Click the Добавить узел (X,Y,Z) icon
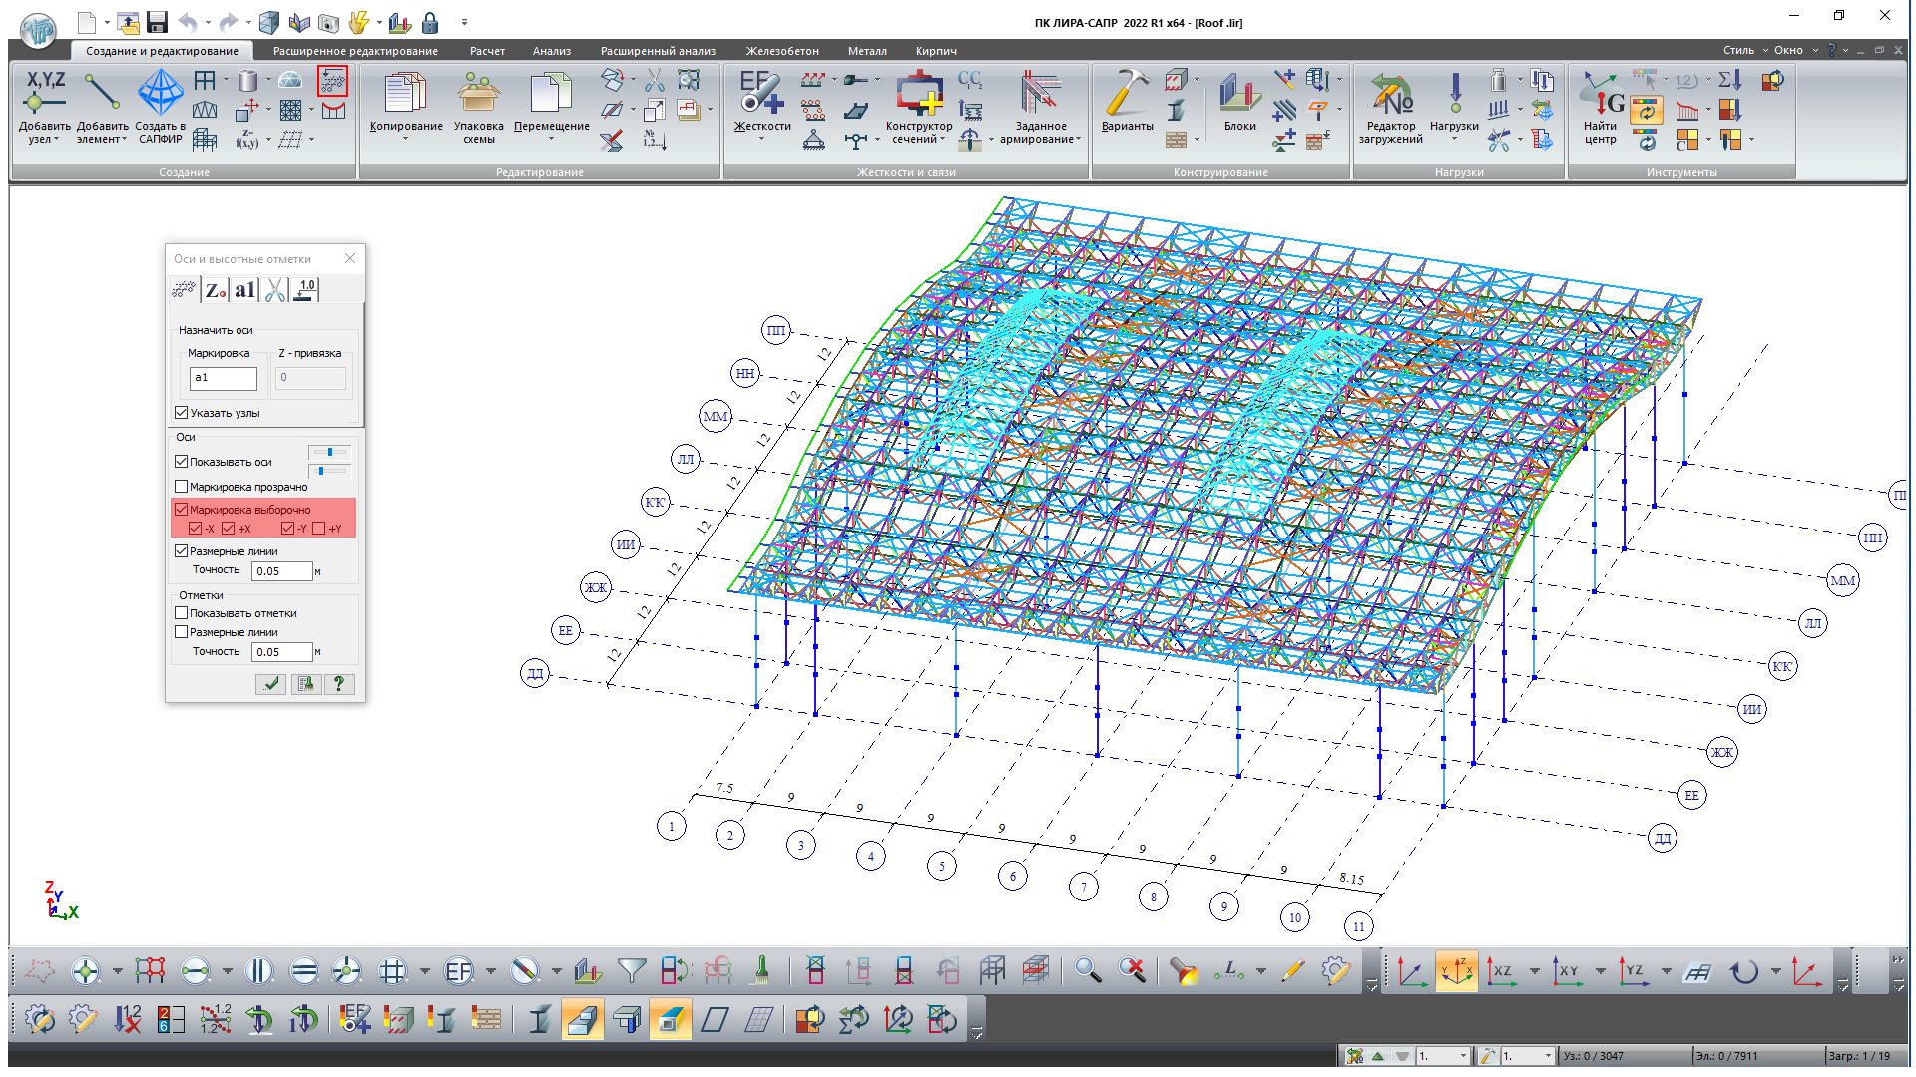1916x1077 pixels. coord(45,92)
